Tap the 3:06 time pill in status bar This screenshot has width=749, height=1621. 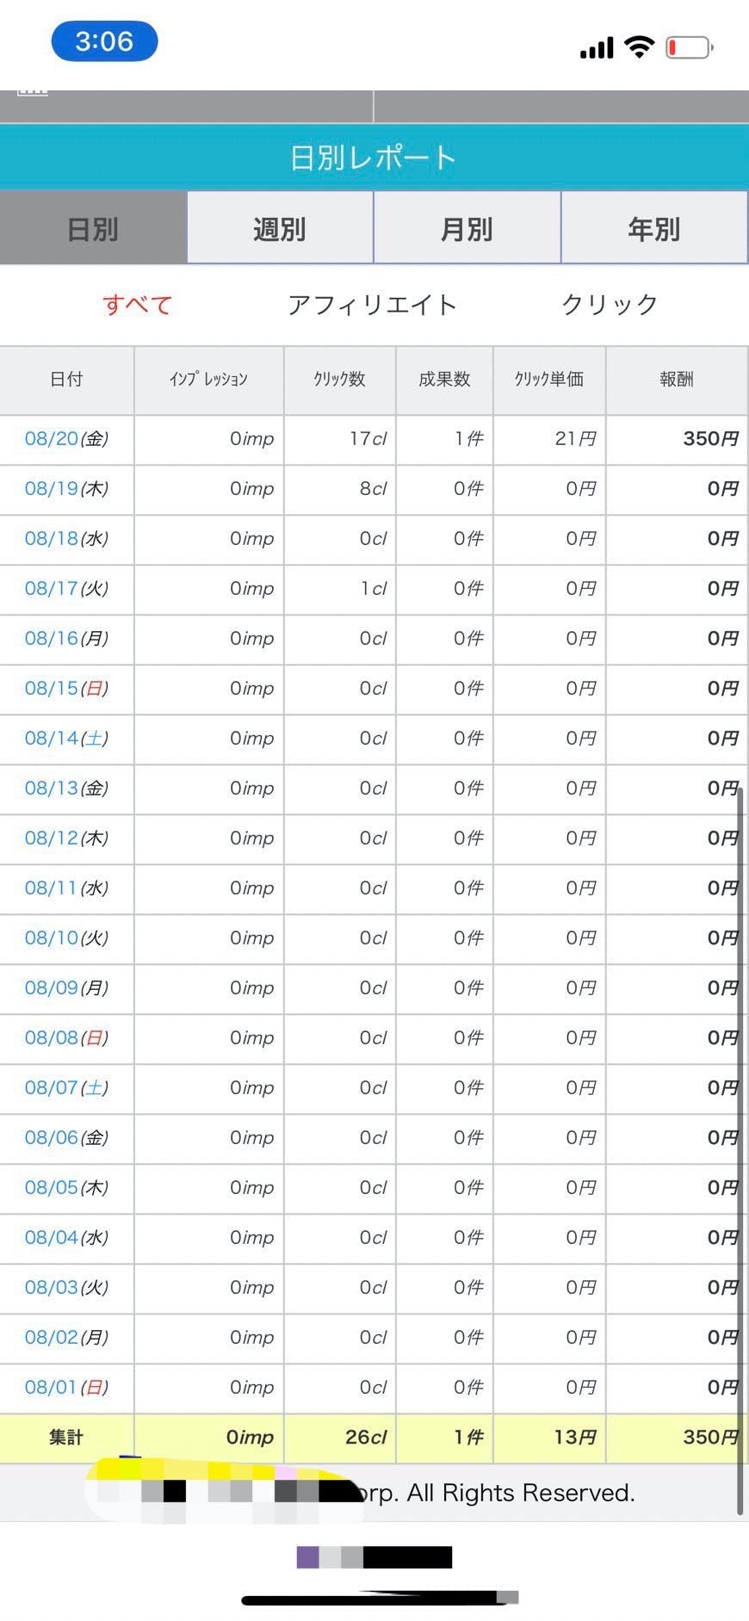104,41
